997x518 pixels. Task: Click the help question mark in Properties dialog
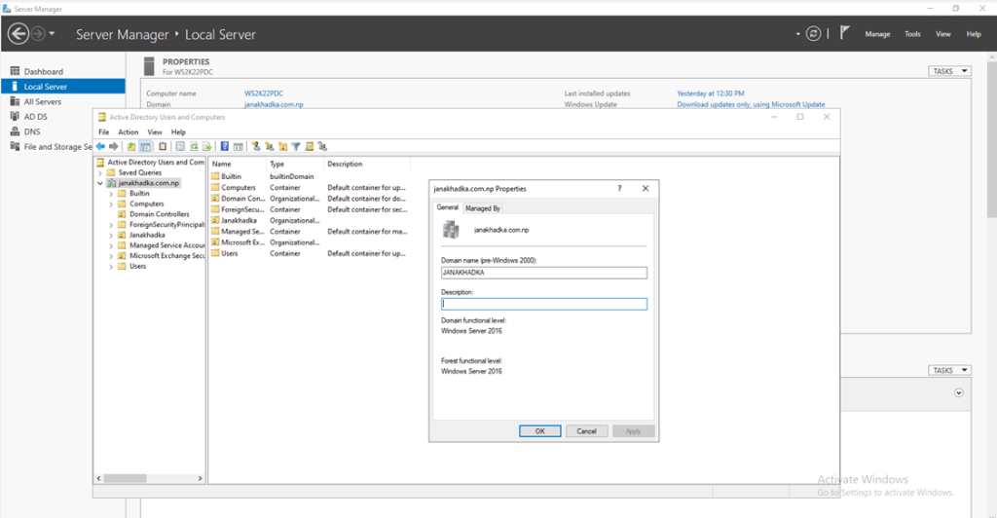coord(619,188)
